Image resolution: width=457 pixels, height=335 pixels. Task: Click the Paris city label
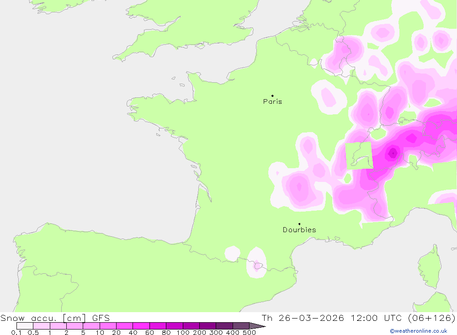pyautogui.click(x=272, y=101)
